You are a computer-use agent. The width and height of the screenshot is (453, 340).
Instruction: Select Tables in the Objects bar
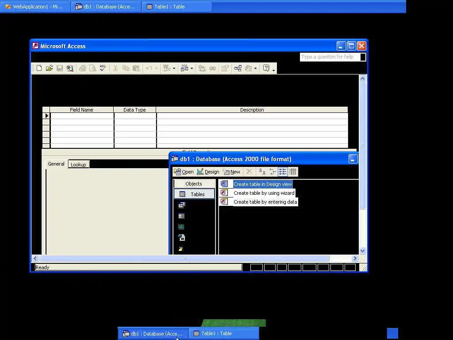tap(194, 194)
